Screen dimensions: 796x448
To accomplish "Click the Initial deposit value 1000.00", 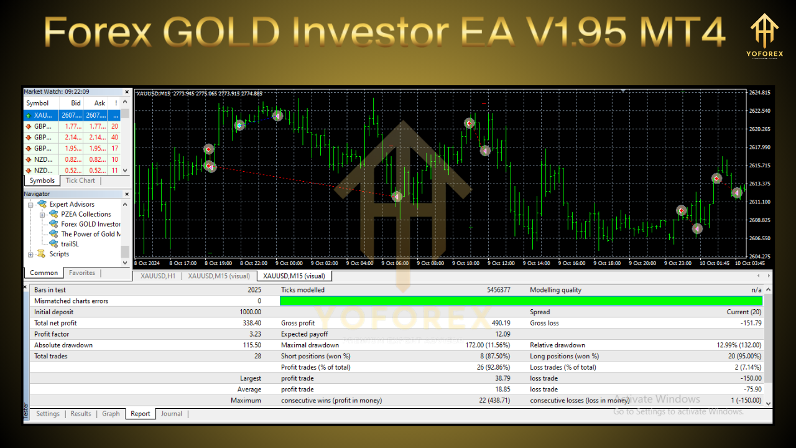I will coord(251,312).
